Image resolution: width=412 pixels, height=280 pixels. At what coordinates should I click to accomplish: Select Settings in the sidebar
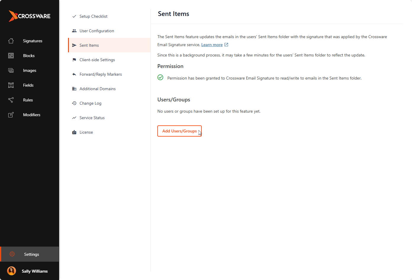(30, 254)
